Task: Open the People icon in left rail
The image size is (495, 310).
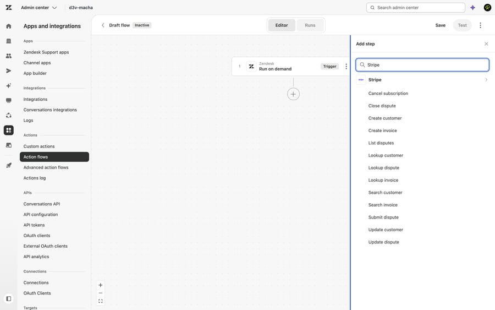Action: (x=8, y=56)
